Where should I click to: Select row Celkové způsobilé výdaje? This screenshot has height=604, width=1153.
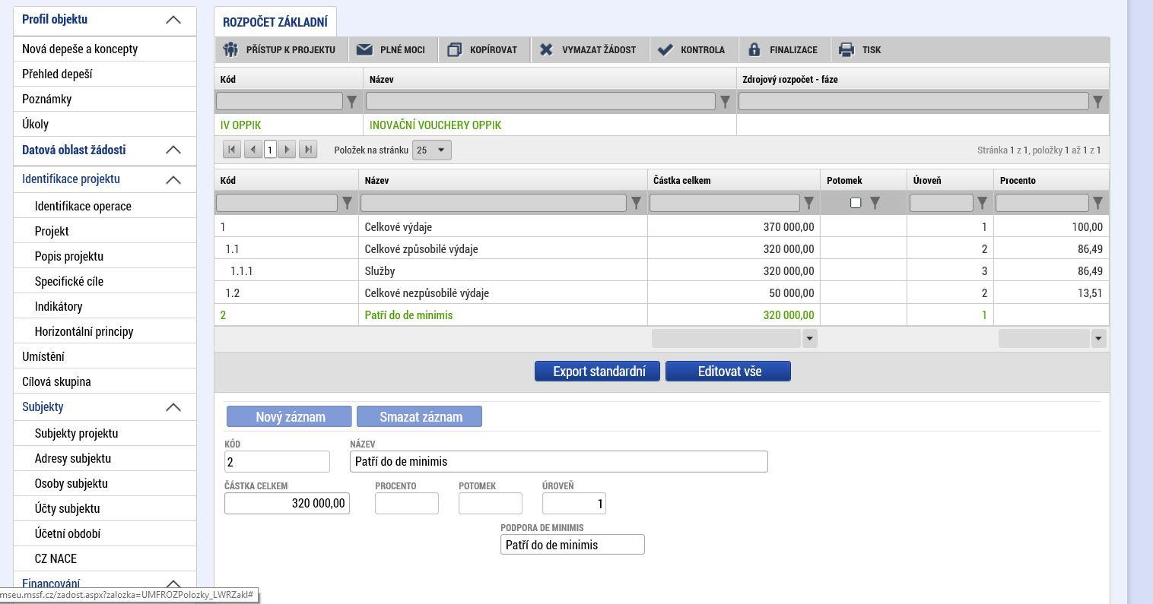[x=662, y=248]
